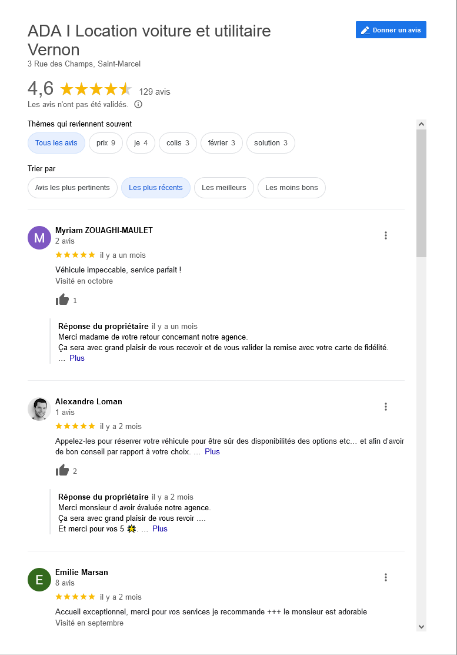457x655 pixels.
Task: Expand owner's reply to Myriam with Plus
Action: [x=77, y=358]
